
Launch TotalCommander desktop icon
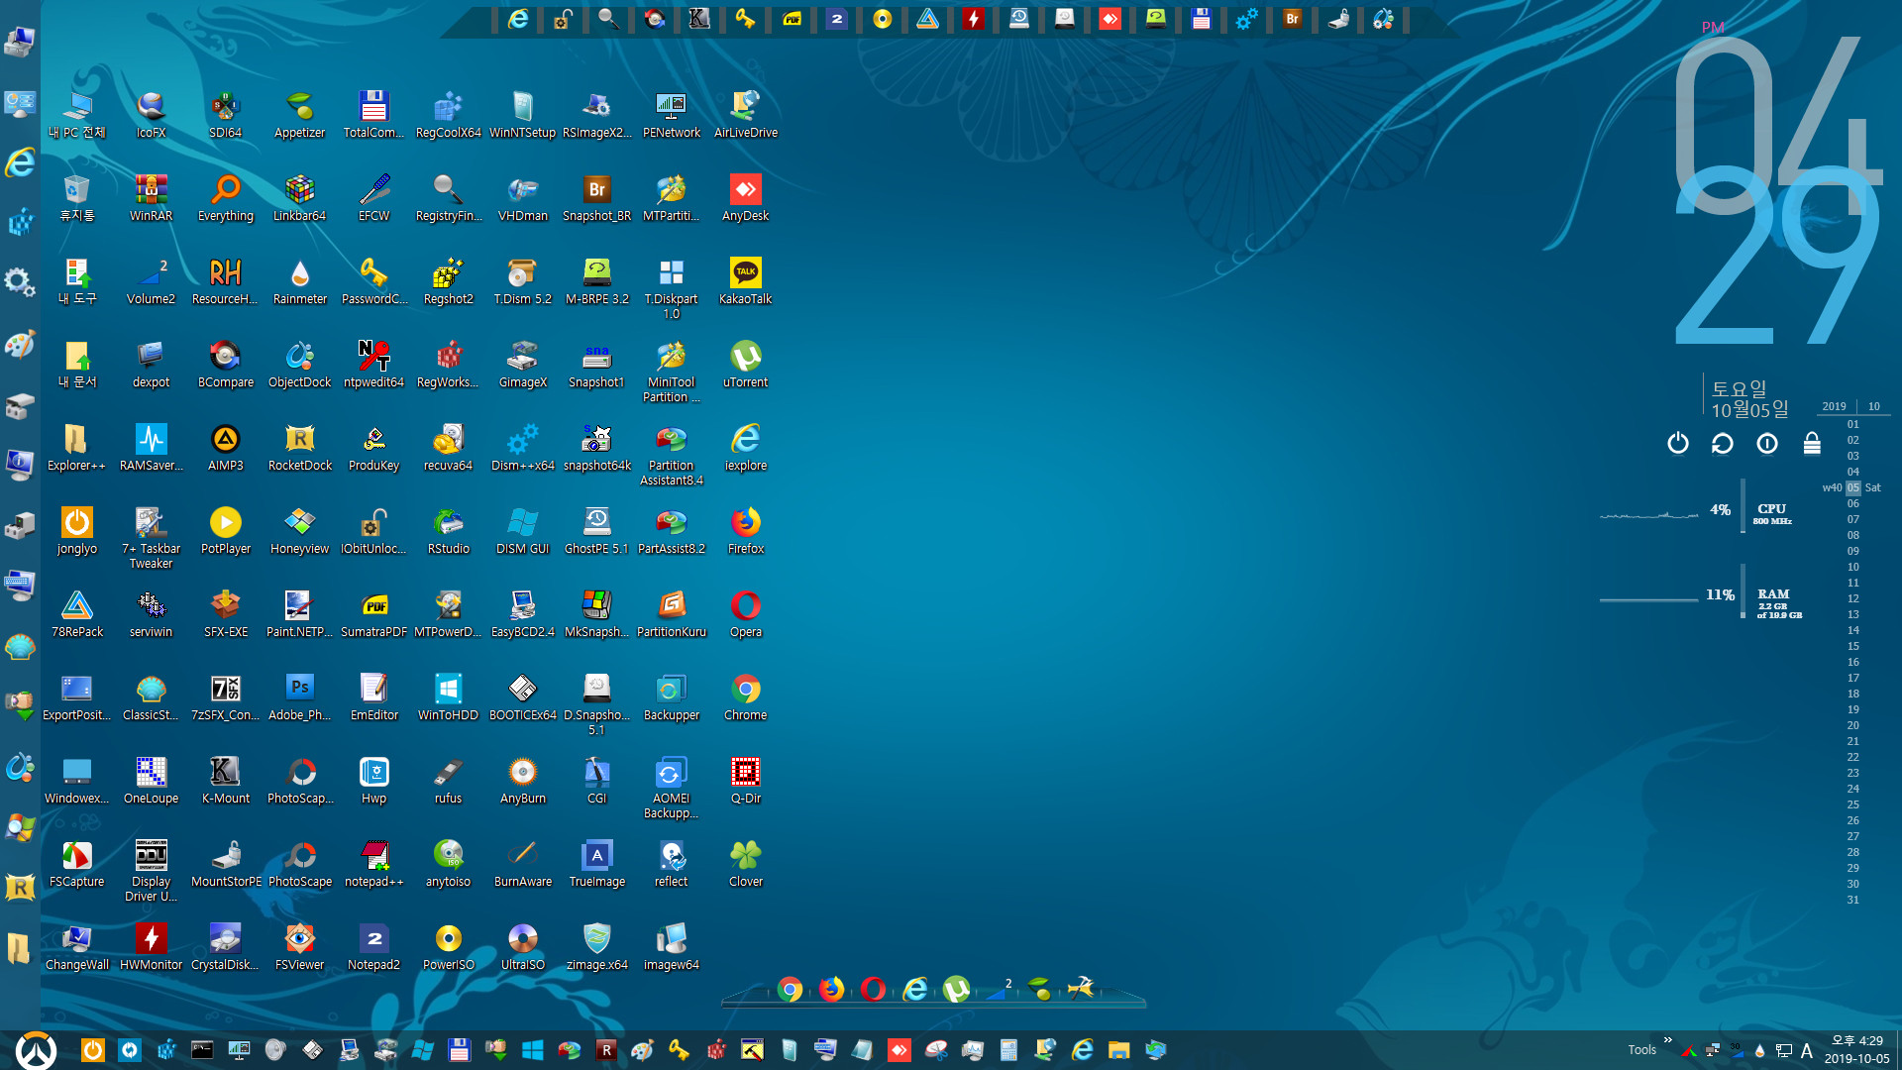click(x=373, y=114)
